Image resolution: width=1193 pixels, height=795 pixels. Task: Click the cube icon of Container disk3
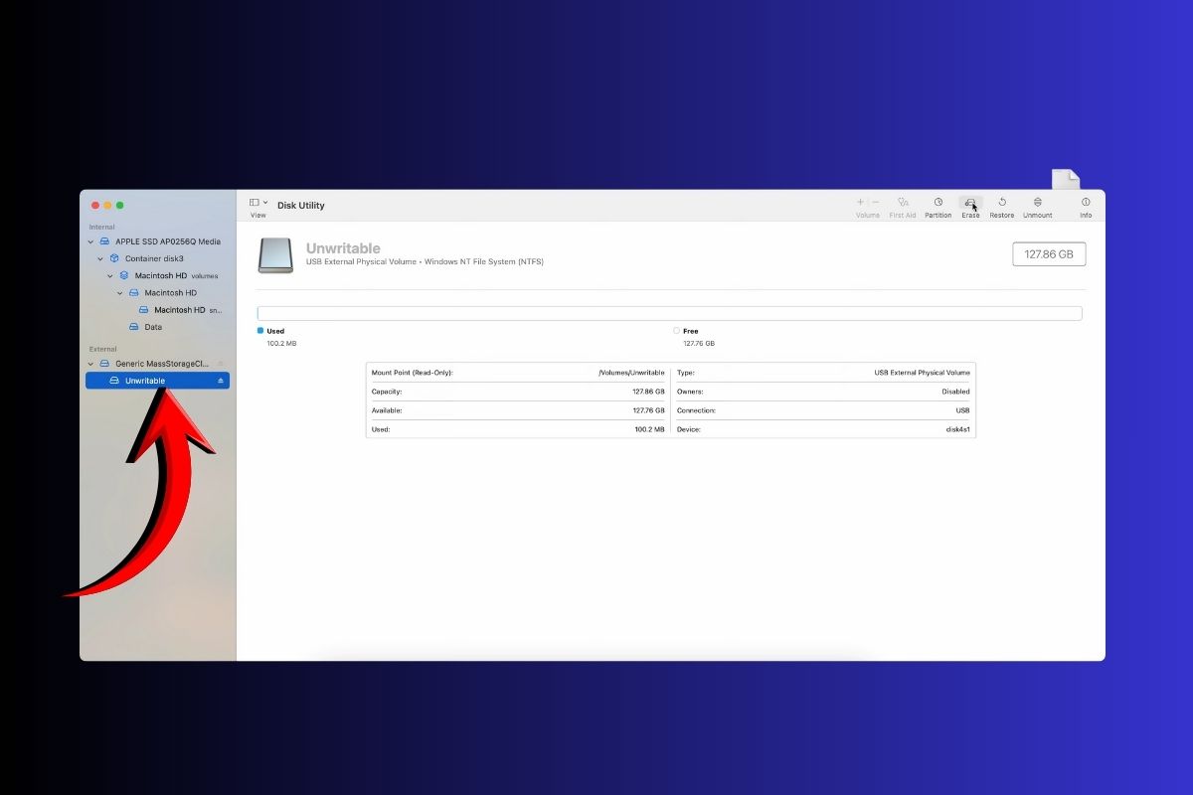tap(114, 258)
